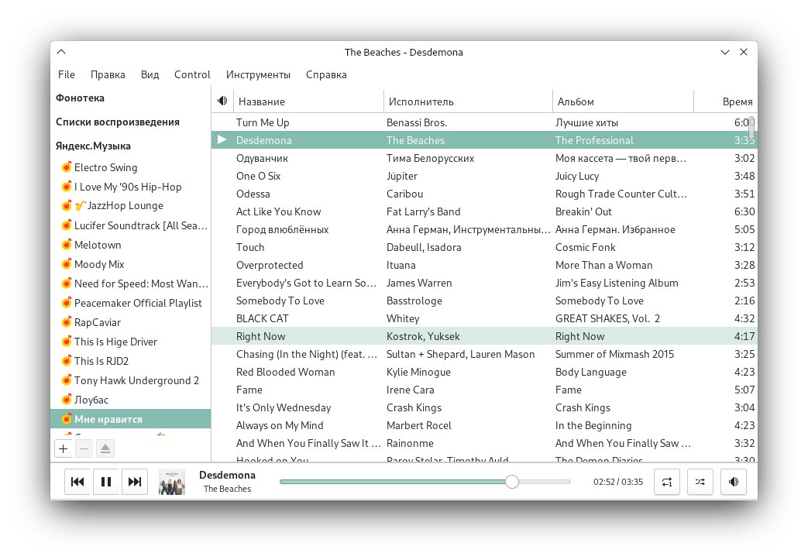Image resolution: width=808 pixels, height=560 pixels.
Task: Click the RapCaviar playlist icon
Action: coord(67,322)
